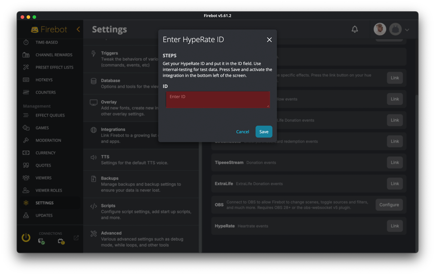The image size is (435, 275).
Task: Close the Enter HypeRate ID dialog
Action: [x=269, y=40]
